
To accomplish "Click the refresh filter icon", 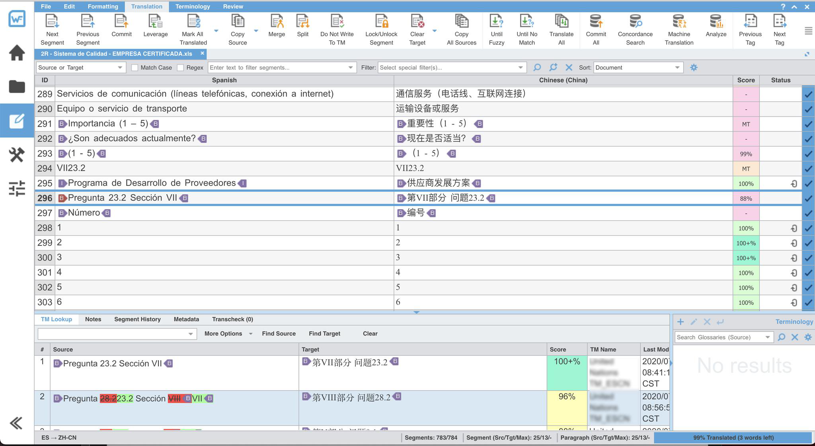I will pyautogui.click(x=553, y=68).
